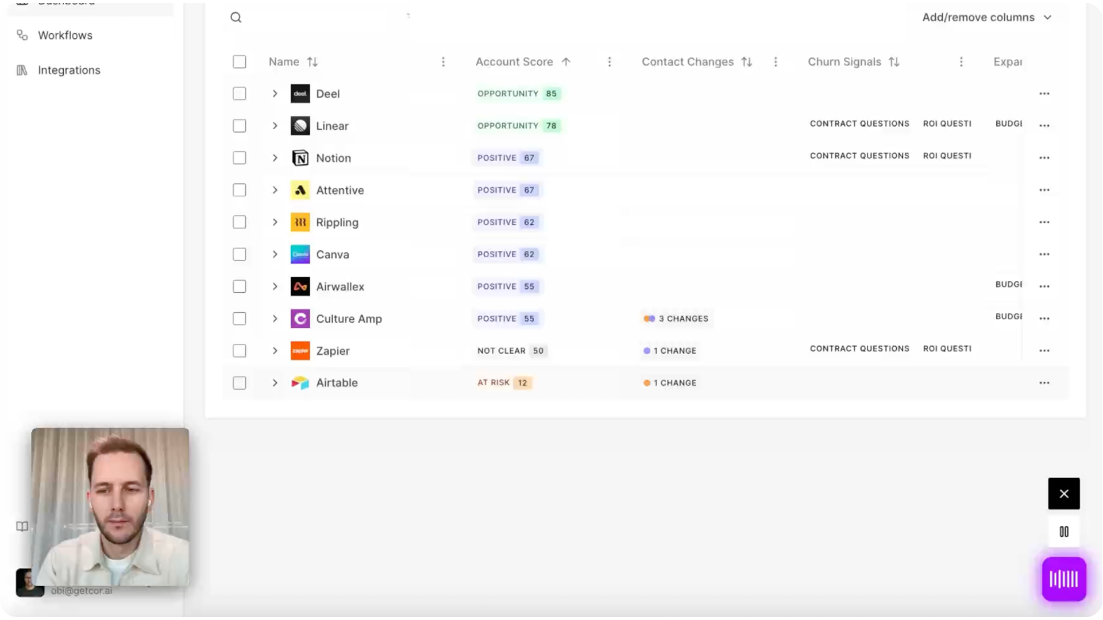Image resolution: width=1103 pixels, height=620 pixels.
Task: Select the Culture Amp row checkbox
Action: pos(239,319)
